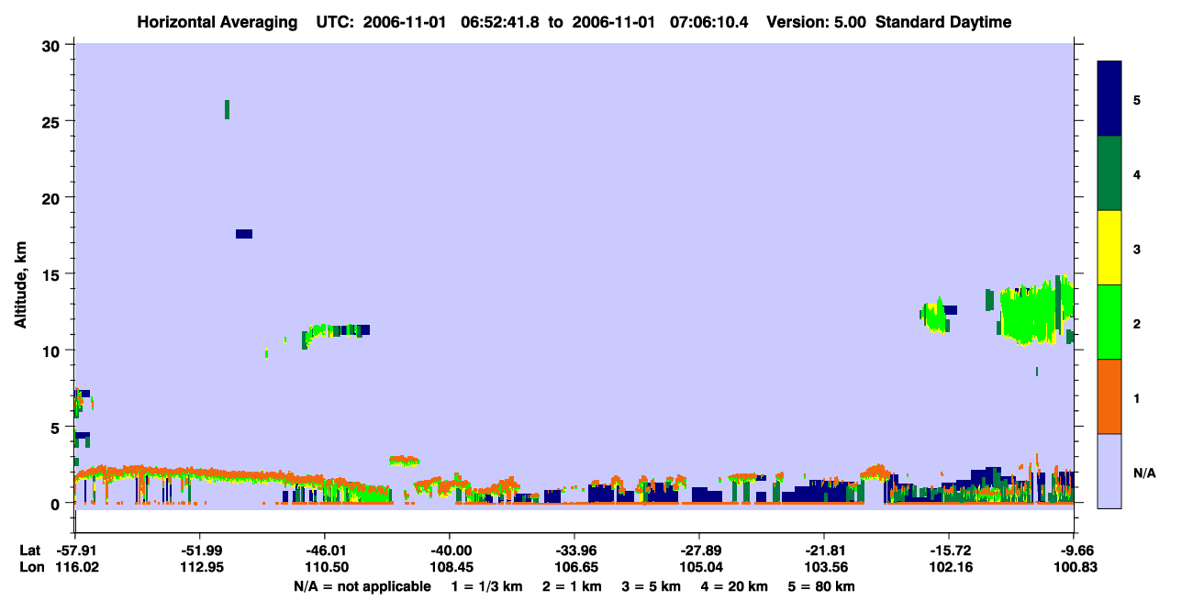The width and height of the screenshot is (1193, 612).
Task: Click the longitude value 108.45
Action: [450, 567]
